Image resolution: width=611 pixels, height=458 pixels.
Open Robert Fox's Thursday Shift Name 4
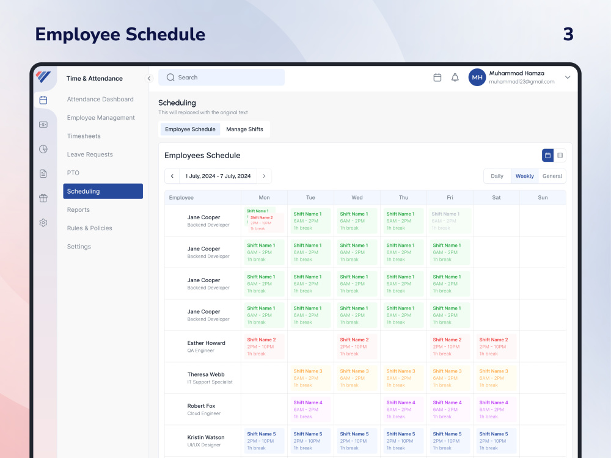(x=403, y=409)
